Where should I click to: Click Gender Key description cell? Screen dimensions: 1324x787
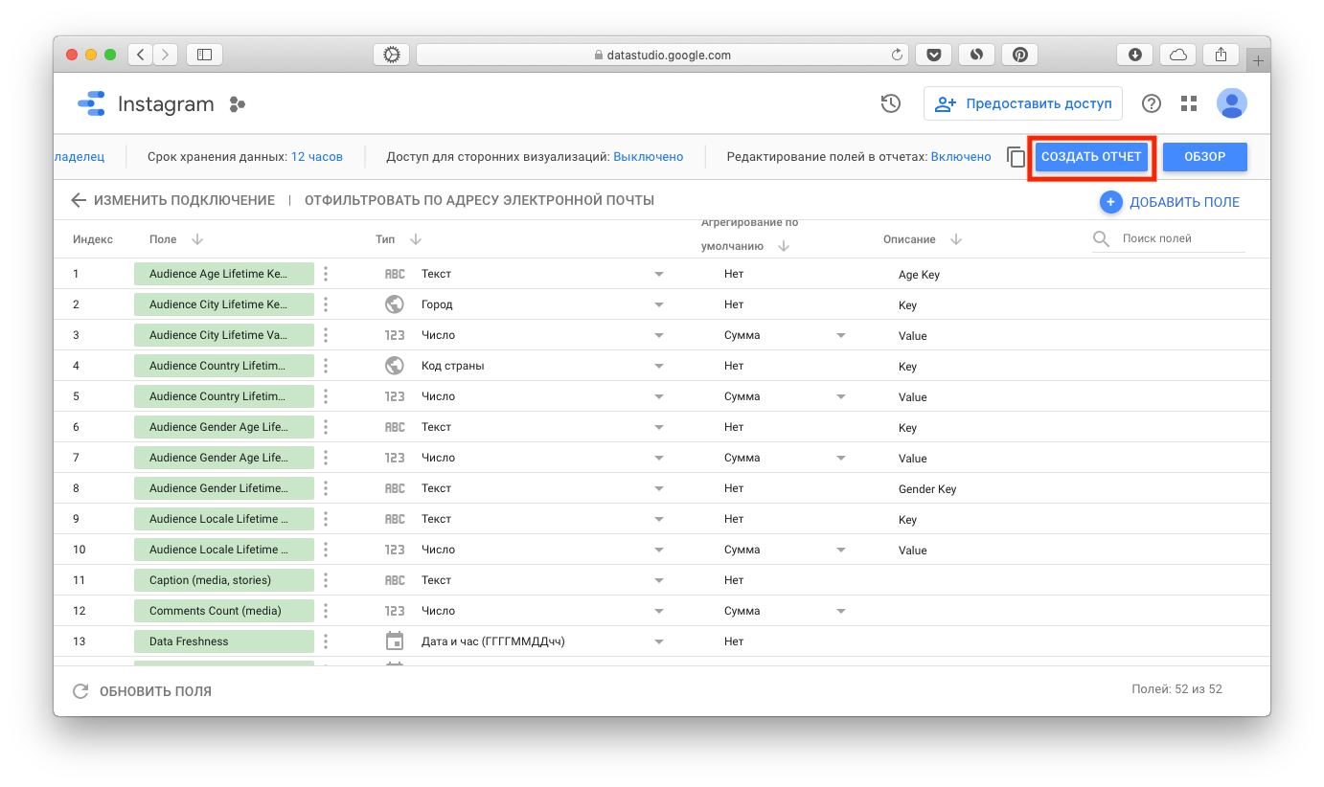coord(927,489)
